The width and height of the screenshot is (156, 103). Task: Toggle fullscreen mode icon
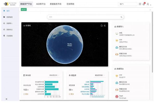point(140,4)
